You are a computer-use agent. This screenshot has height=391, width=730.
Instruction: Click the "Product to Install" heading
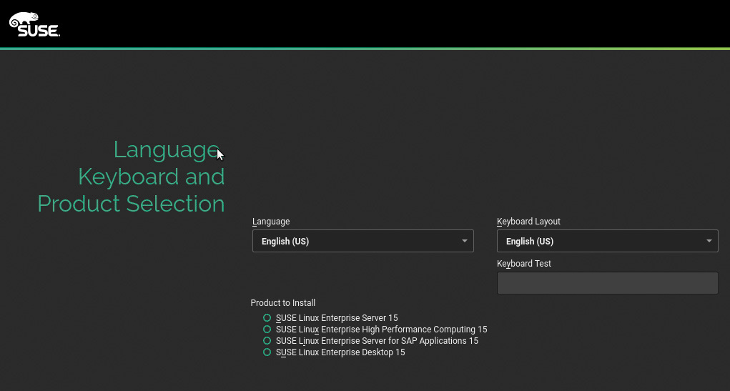[x=282, y=303]
